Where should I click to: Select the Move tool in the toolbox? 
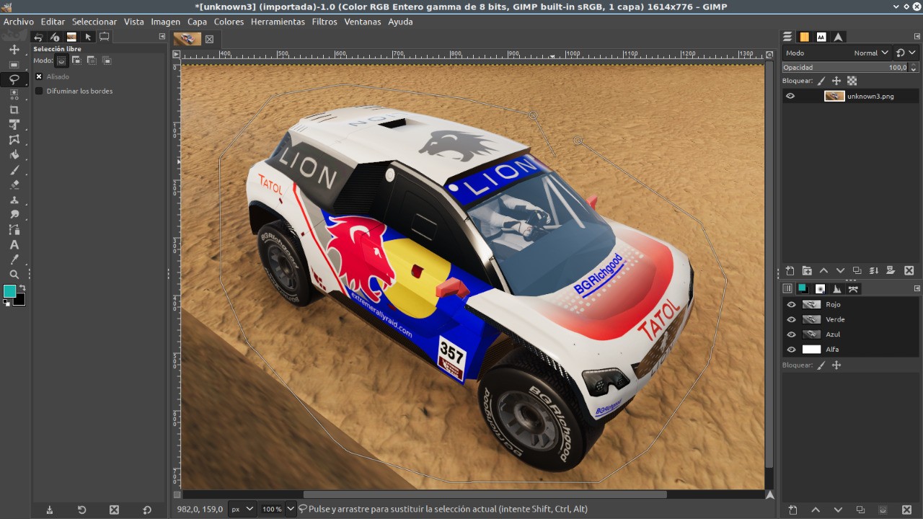click(x=14, y=50)
